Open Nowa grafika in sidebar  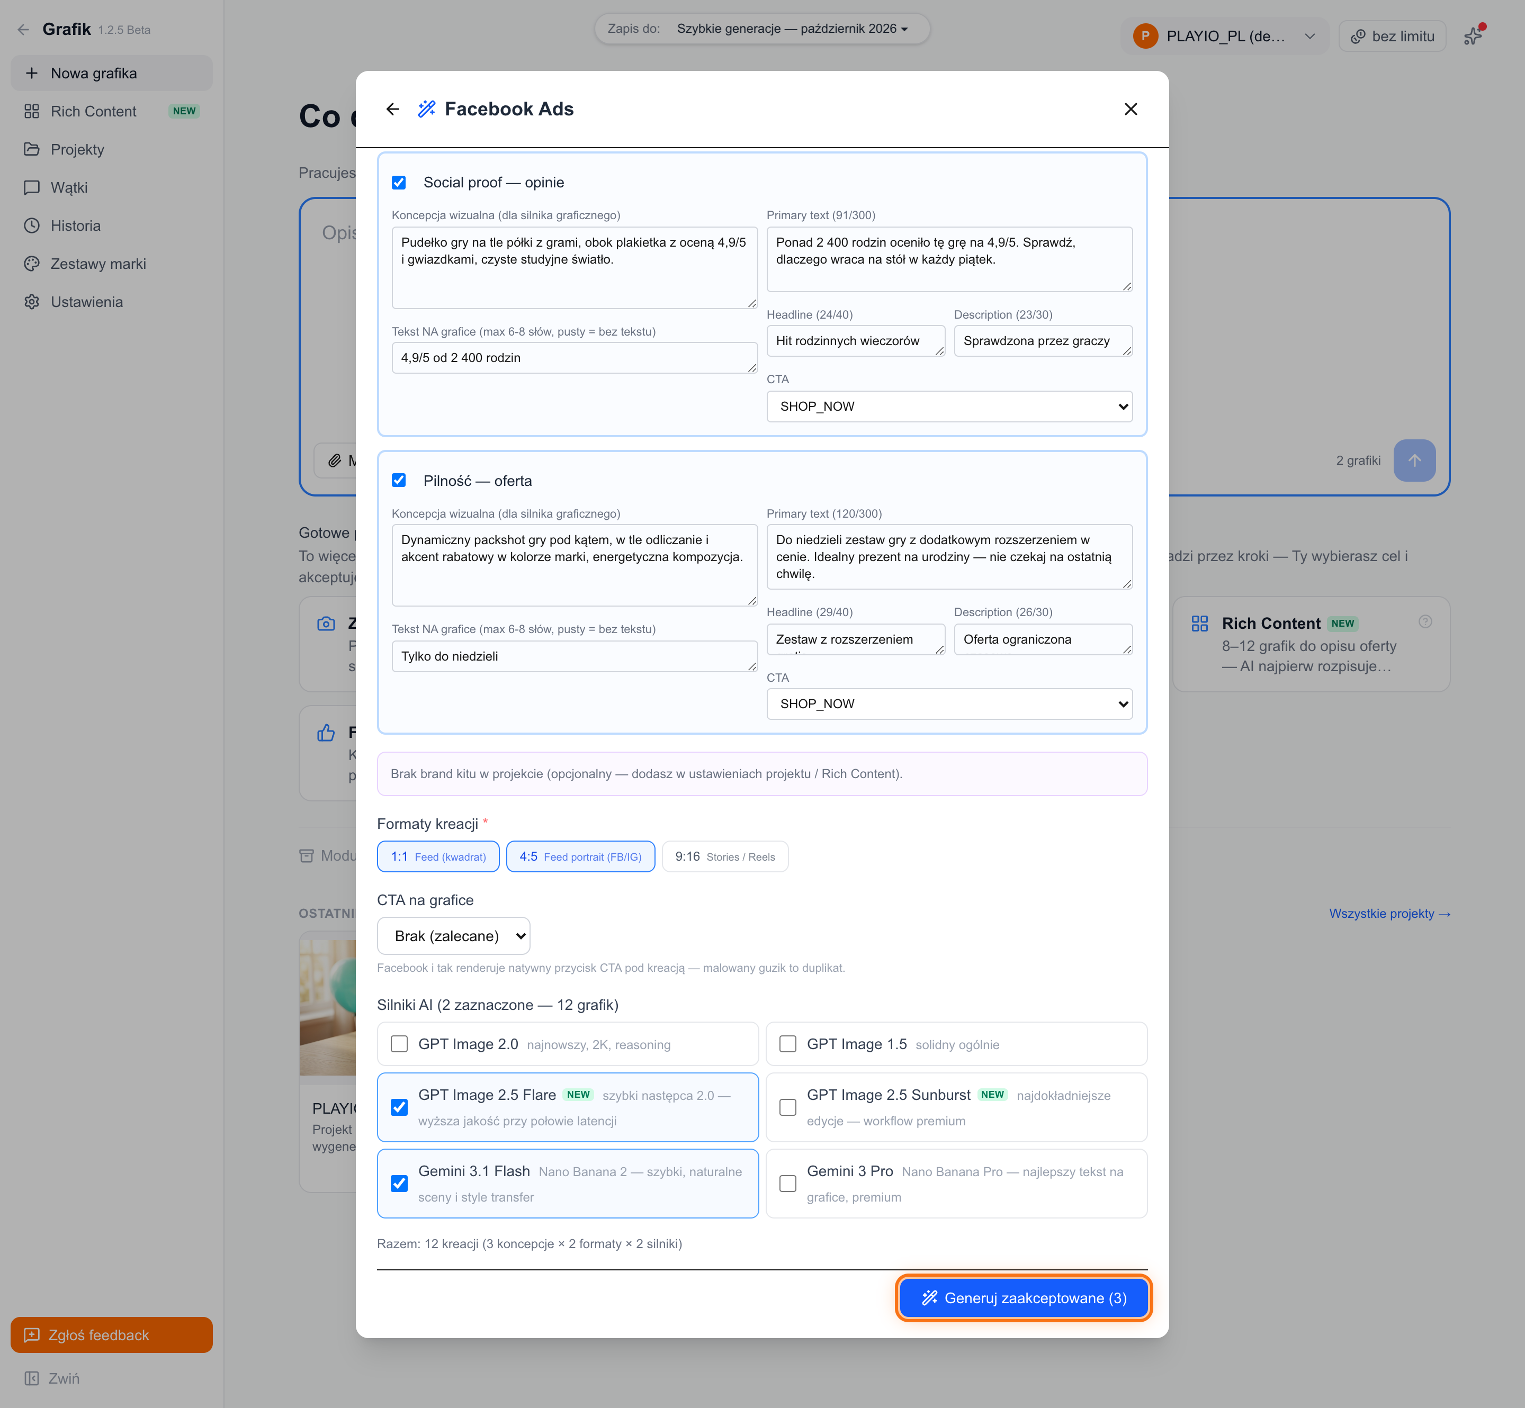click(111, 73)
